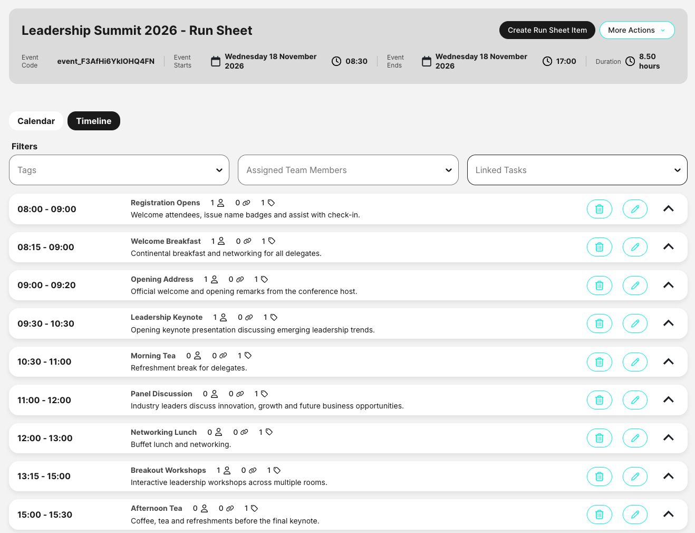Screen dimensions: 695x533
Task: Click the Networking Lunch title
Action: [163, 432]
